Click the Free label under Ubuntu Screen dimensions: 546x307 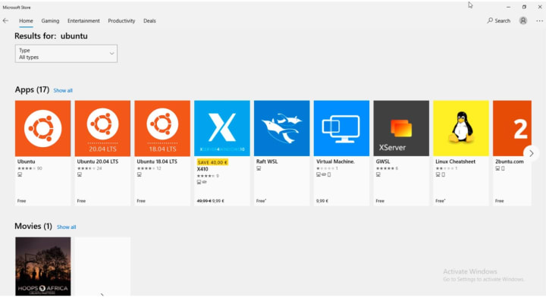click(21, 201)
